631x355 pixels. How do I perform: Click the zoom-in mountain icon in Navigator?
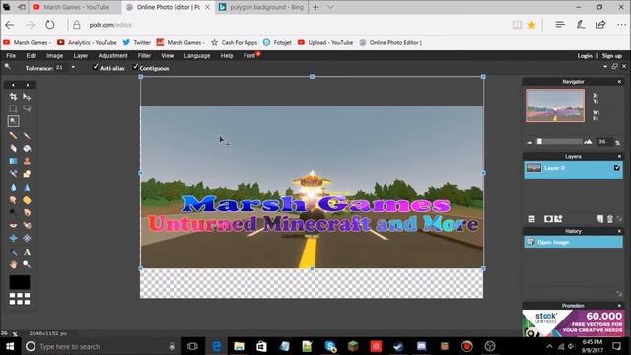click(x=588, y=142)
